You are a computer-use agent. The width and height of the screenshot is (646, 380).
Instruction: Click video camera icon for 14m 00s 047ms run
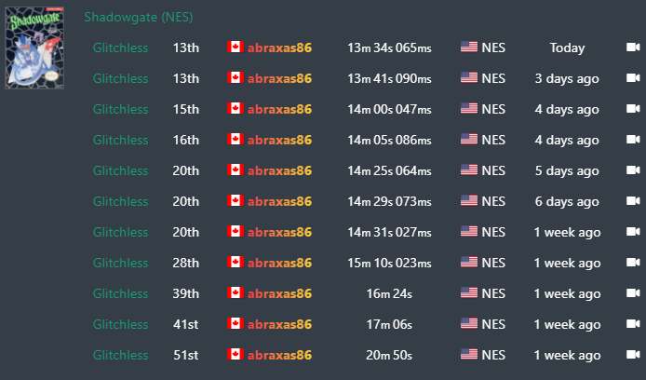633,109
